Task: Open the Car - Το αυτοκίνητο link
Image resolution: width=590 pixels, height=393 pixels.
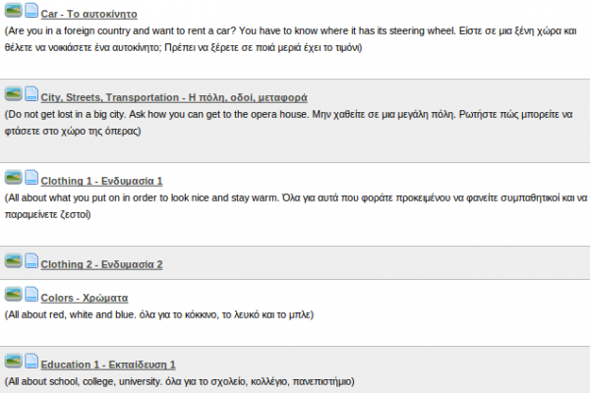Action: (x=88, y=14)
